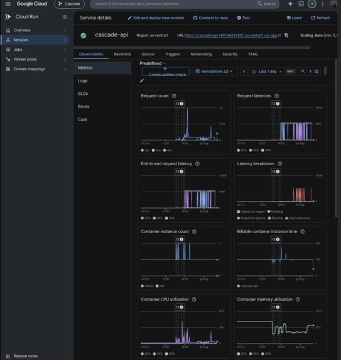Switch to the YAML tab
The height and width of the screenshot is (360, 341).
point(253,54)
